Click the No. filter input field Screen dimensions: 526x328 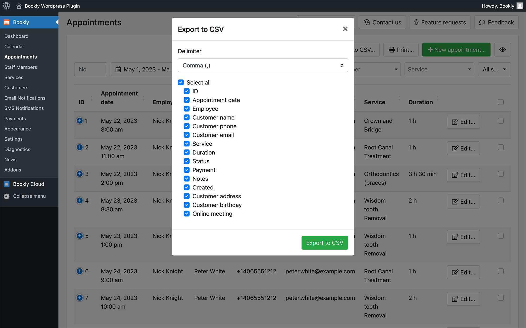pos(90,69)
